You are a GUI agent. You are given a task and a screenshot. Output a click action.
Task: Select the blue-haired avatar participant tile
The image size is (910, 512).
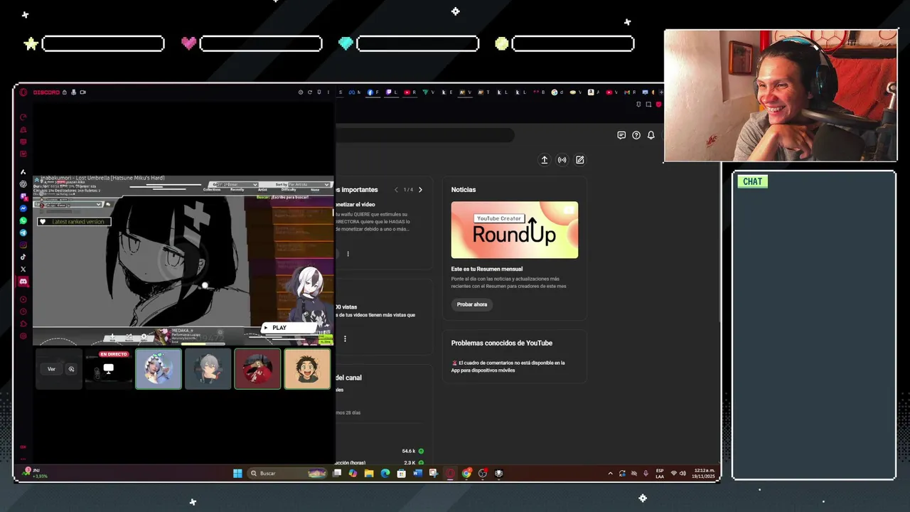159,369
